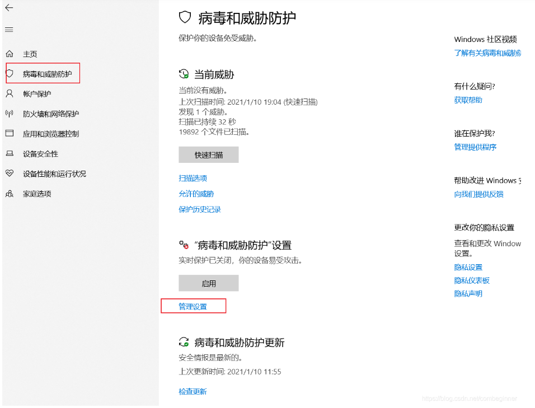Image resolution: width=535 pixels, height=408 pixels.
Task: Click the 当前威胁 scan history icon
Action: (x=184, y=74)
